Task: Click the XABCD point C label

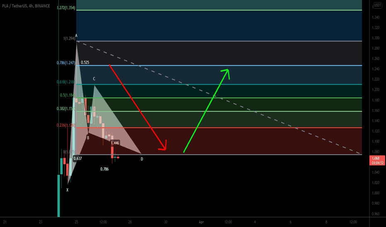Action: click(94, 79)
